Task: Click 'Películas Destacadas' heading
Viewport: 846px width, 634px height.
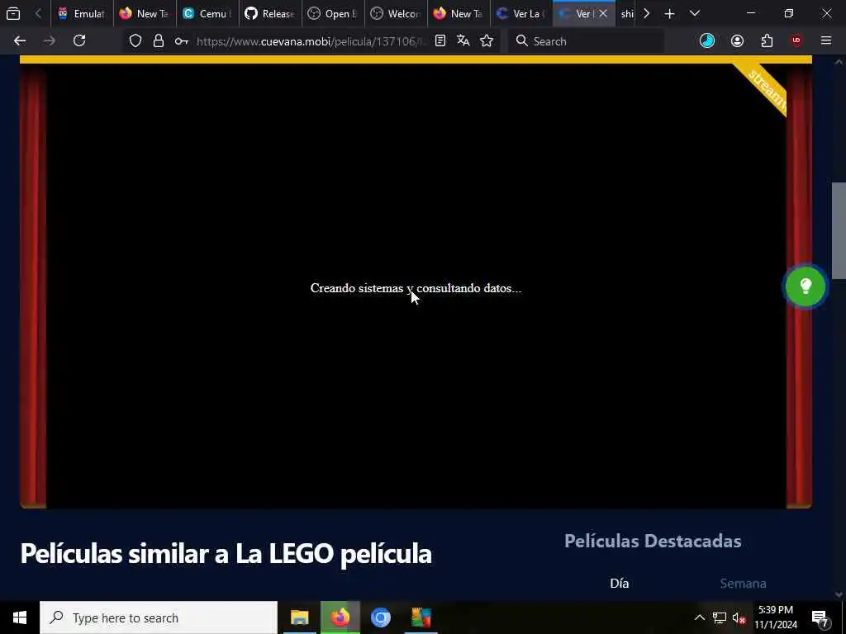Action: (653, 541)
